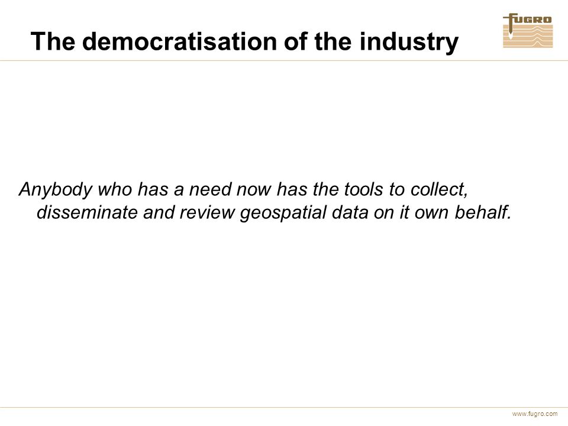Image resolution: width=568 pixels, height=426 pixels.
Task: Click the word 'industry' in the heading
Action: (409, 43)
